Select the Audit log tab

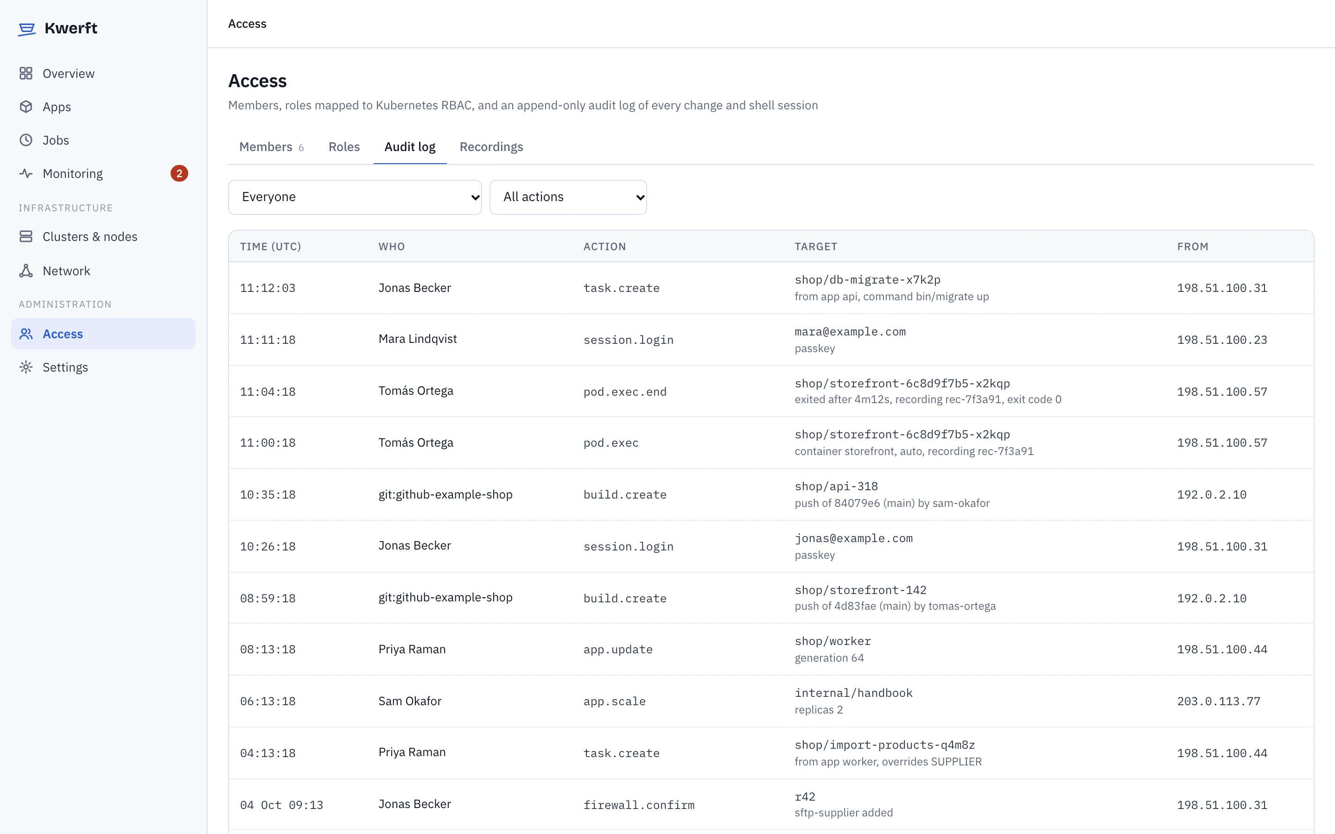tap(410, 147)
